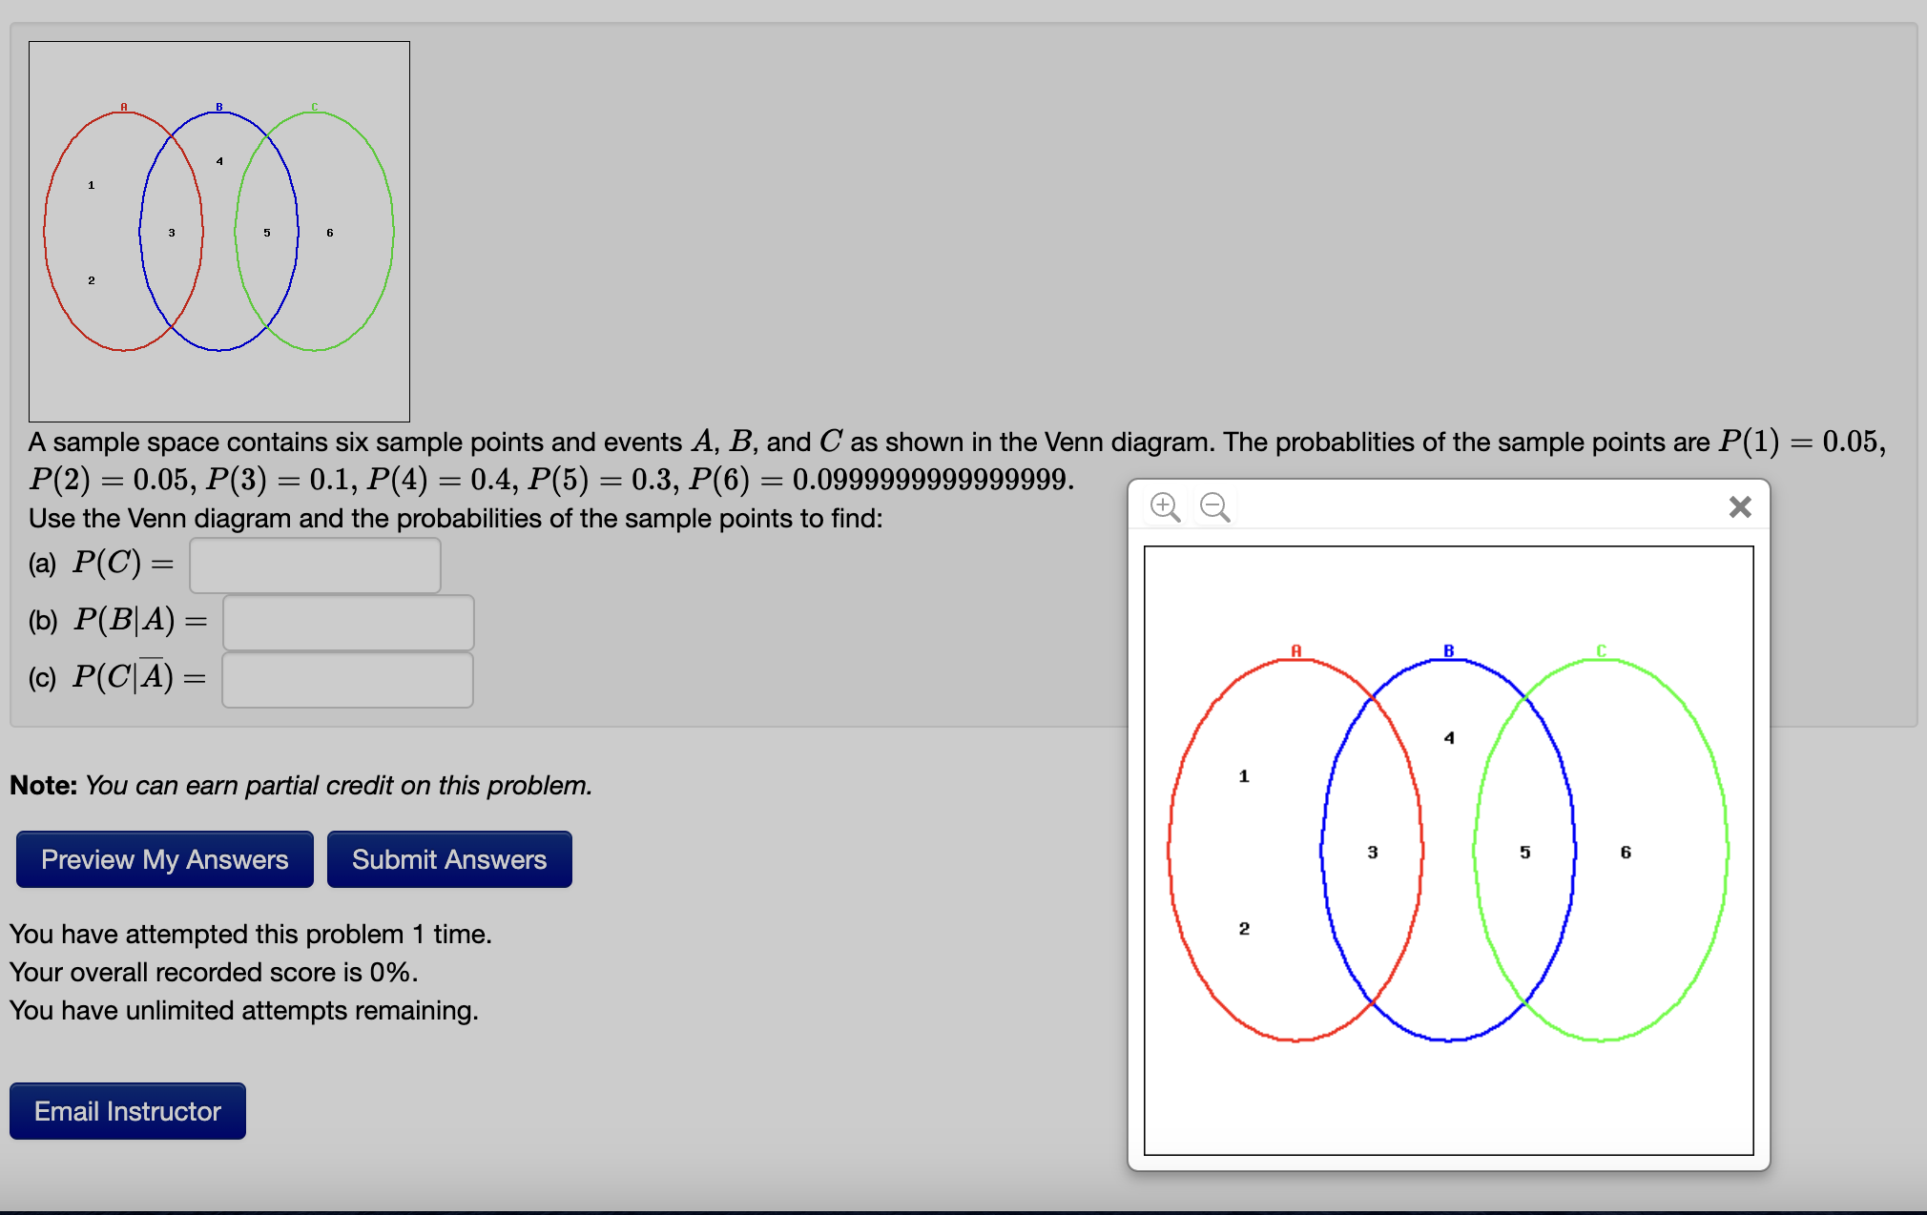Dismiss the image viewer with the X icon

[x=1740, y=506]
